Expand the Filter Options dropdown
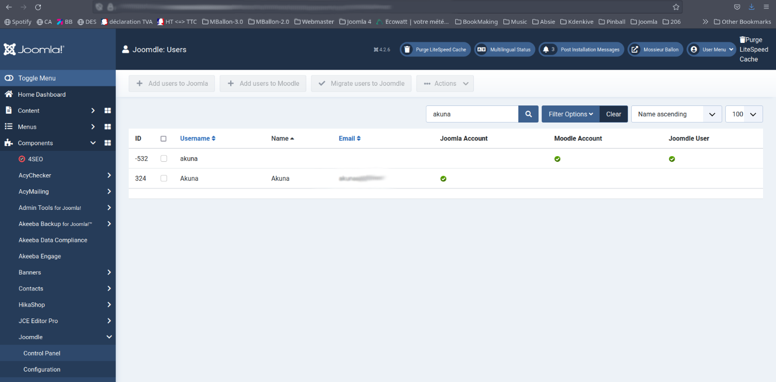Image resolution: width=776 pixels, height=382 pixels. coord(570,114)
